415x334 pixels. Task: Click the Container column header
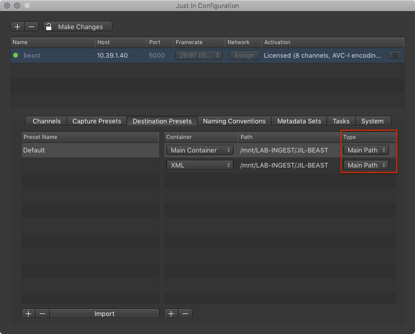[x=201, y=137]
